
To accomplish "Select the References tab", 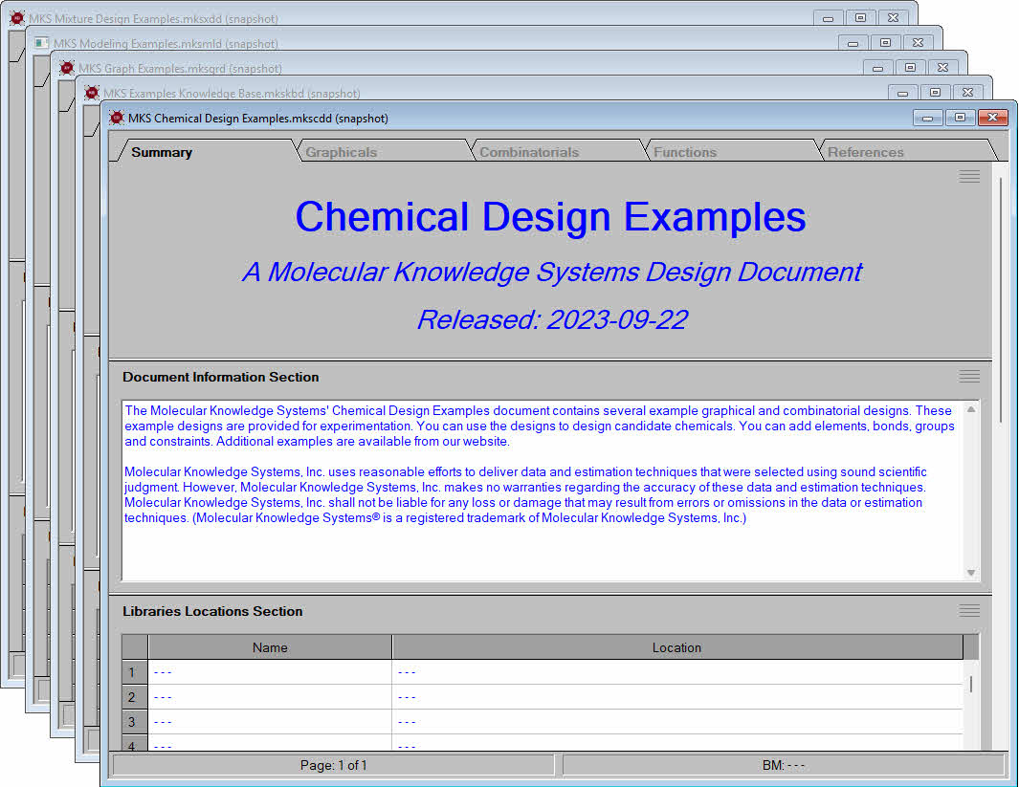I will pyautogui.click(x=866, y=152).
